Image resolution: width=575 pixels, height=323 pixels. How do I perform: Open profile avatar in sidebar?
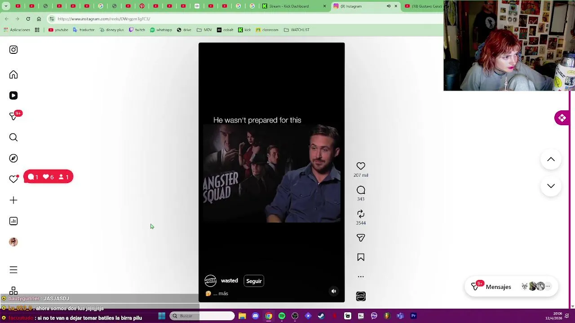pos(13,242)
